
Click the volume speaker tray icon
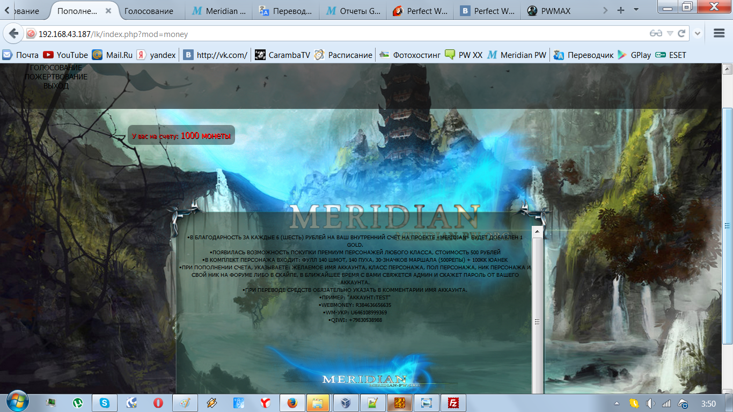650,403
